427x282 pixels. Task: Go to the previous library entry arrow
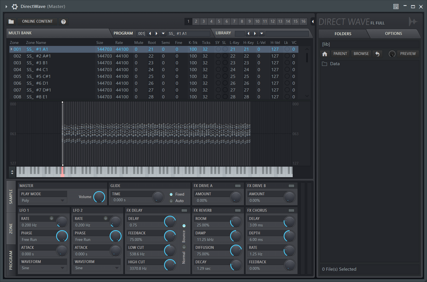(x=248, y=34)
